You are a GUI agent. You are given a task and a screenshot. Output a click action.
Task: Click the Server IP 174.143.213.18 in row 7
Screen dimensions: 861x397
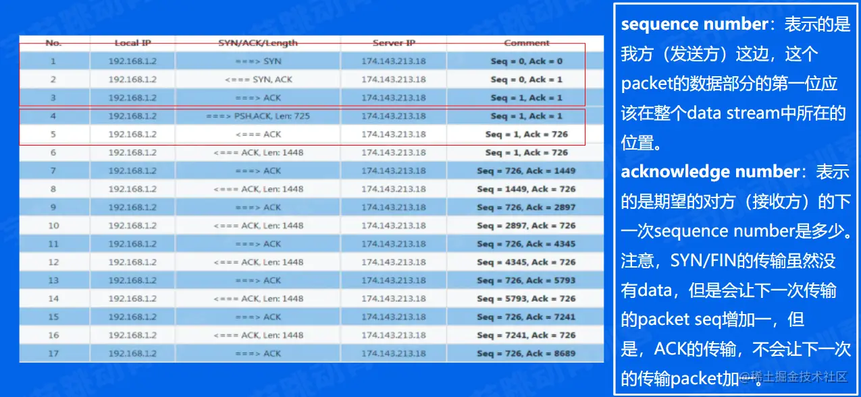394,171
